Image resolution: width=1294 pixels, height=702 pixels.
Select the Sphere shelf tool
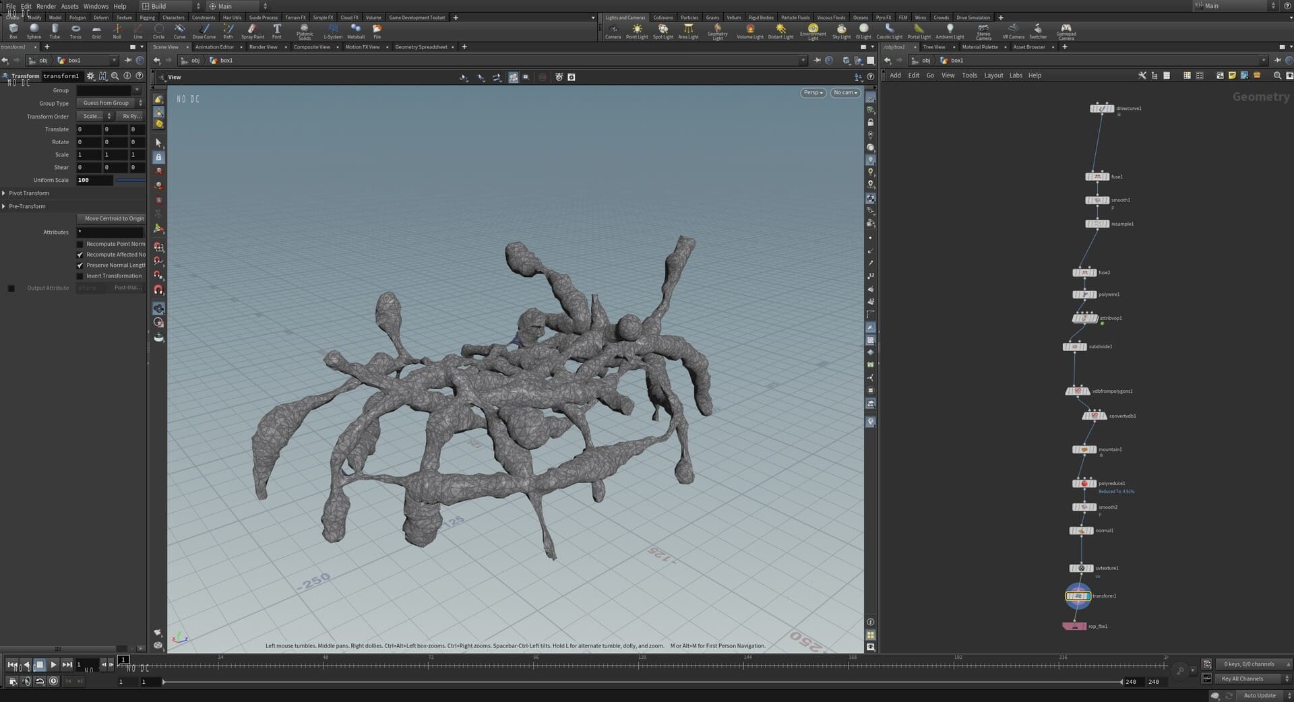pos(34,31)
